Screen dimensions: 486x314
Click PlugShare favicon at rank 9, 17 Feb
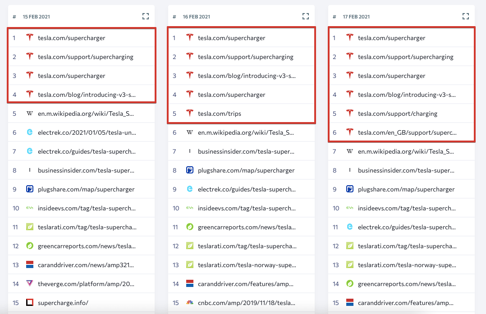pyautogui.click(x=350, y=189)
